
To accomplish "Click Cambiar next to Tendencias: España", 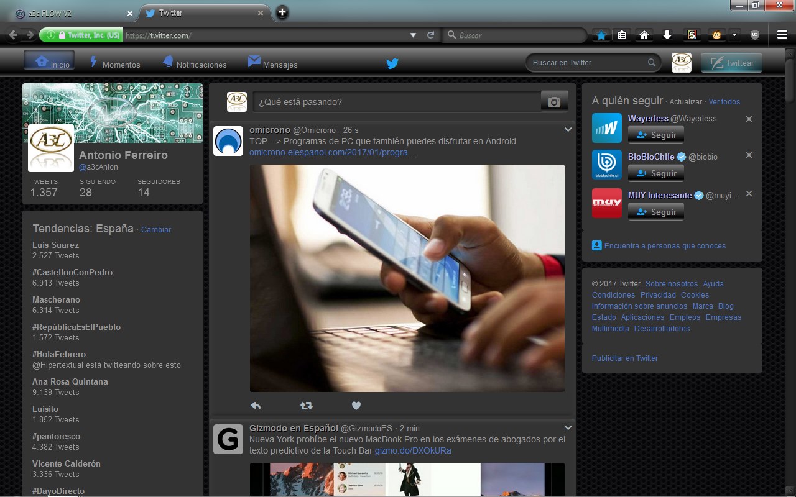I will click(x=156, y=230).
